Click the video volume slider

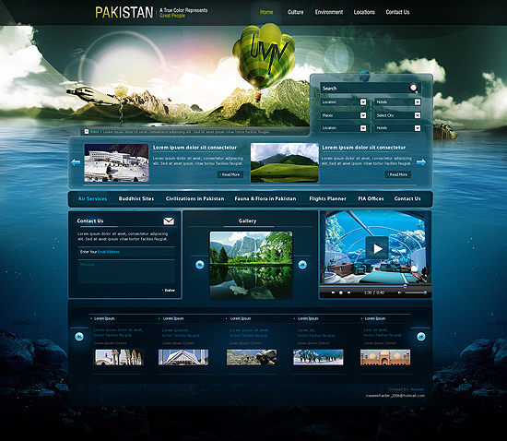pyautogui.click(x=416, y=292)
